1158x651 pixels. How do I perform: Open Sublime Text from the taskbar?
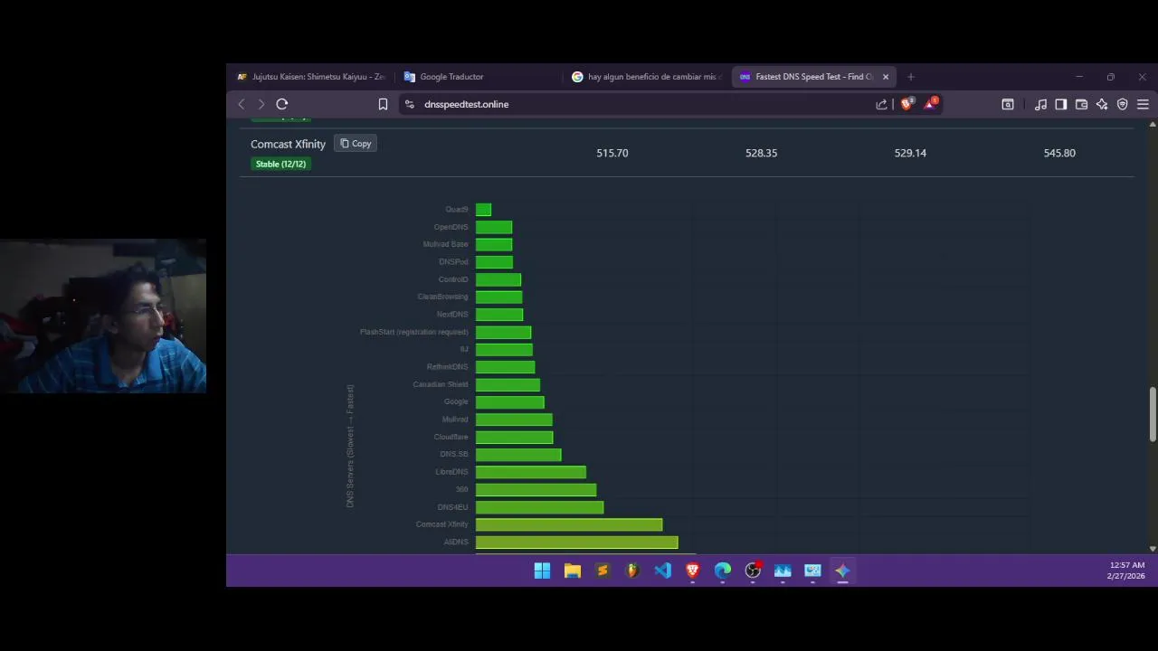603,571
